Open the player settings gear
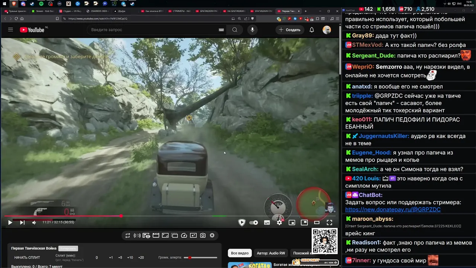Screen dimensions: 476x268 pos(279,223)
